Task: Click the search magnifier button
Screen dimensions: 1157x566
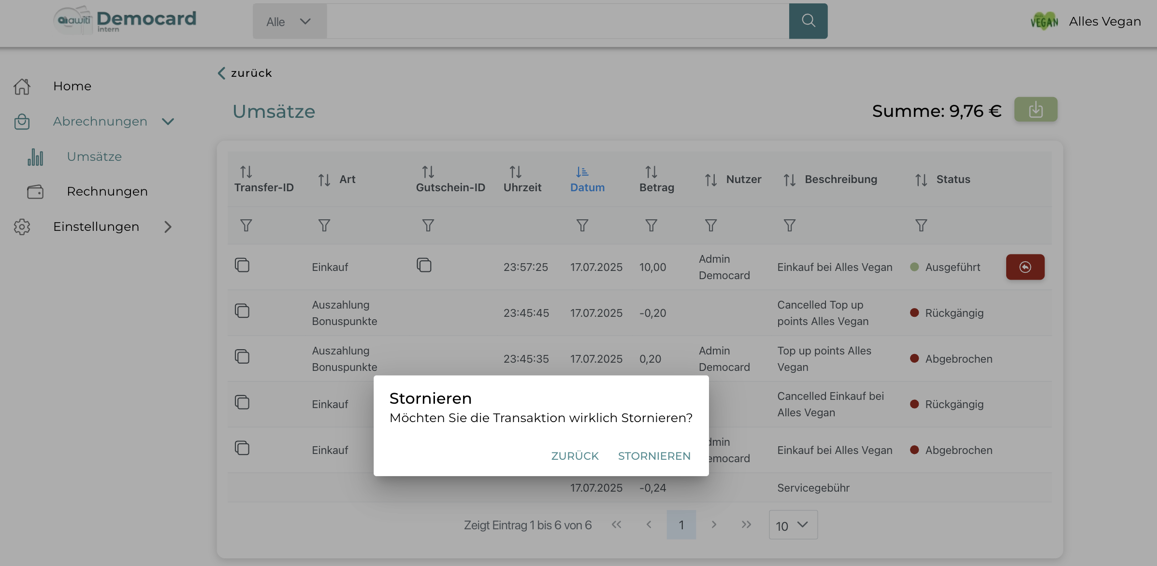Action: click(808, 21)
